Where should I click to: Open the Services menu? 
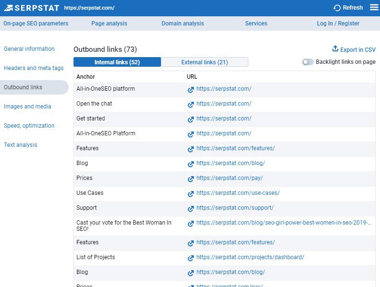point(256,24)
